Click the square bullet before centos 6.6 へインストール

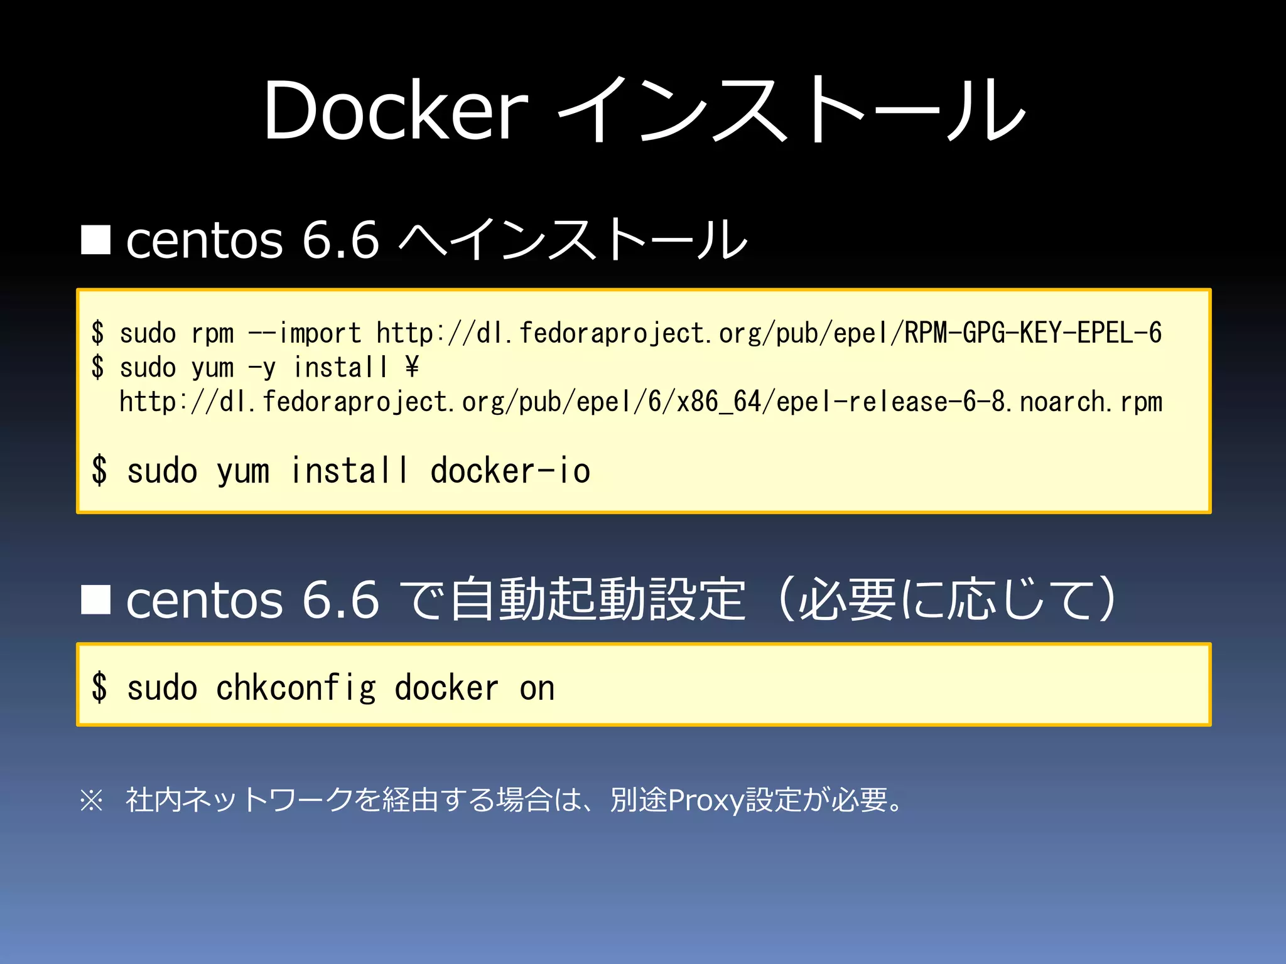96,240
